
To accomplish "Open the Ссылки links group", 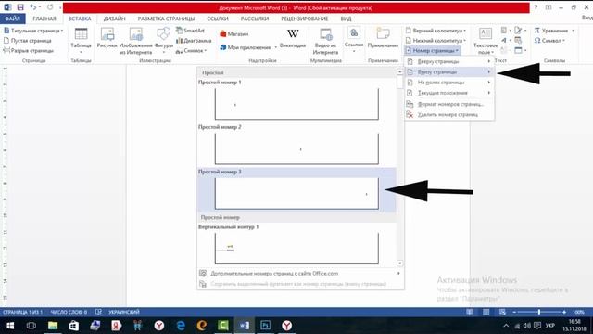I will click(354, 39).
